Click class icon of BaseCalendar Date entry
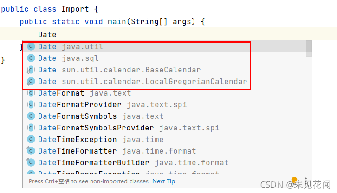This screenshot has width=337, height=193. tap(31, 70)
